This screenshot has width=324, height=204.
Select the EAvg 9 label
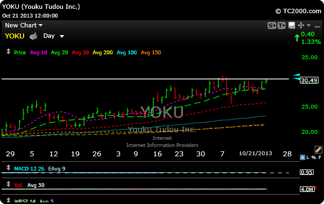pyautogui.click(x=56, y=169)
